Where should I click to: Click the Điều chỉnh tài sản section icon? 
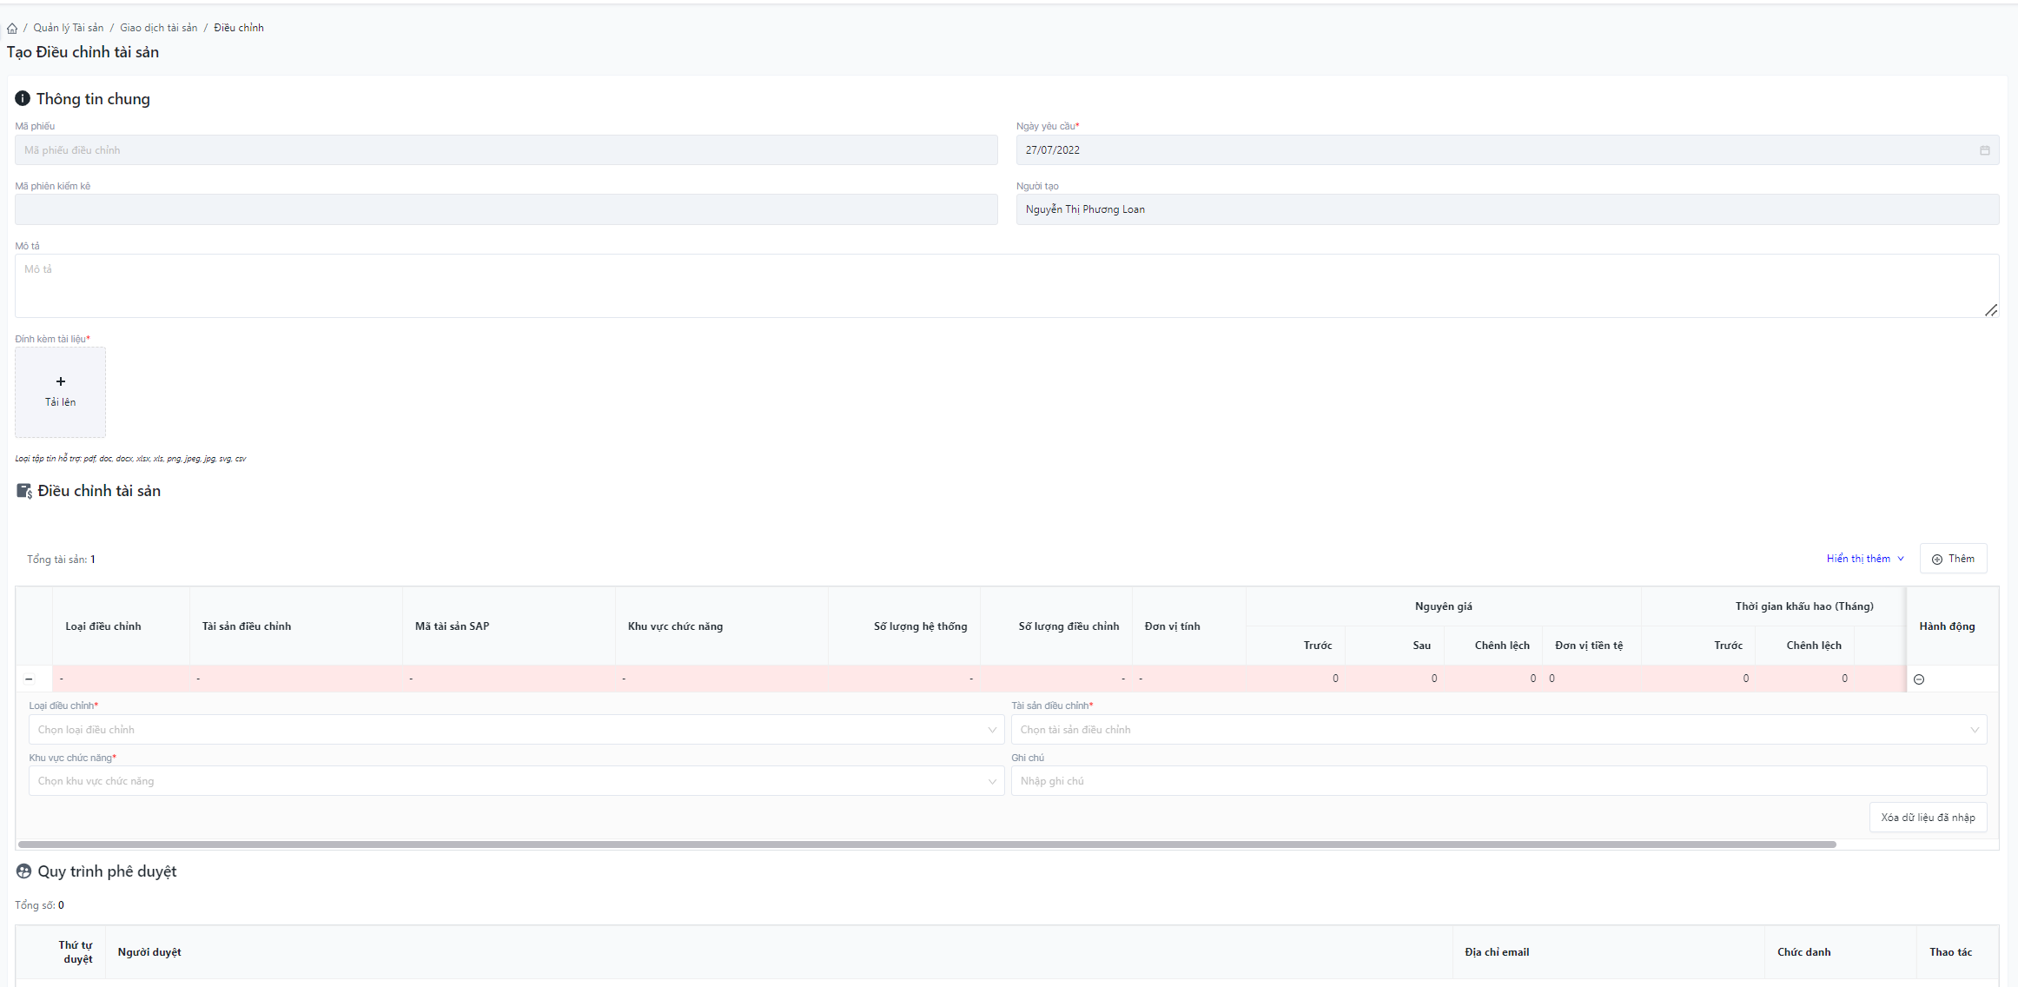24,491
